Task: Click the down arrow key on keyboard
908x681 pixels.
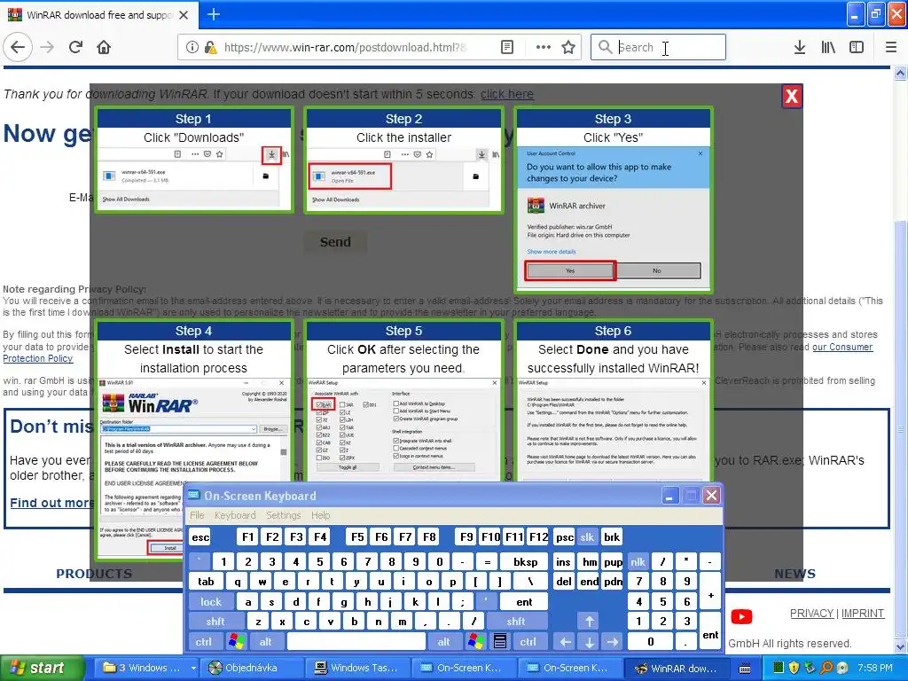Action: pyautogui.click(x=590, y=642)
